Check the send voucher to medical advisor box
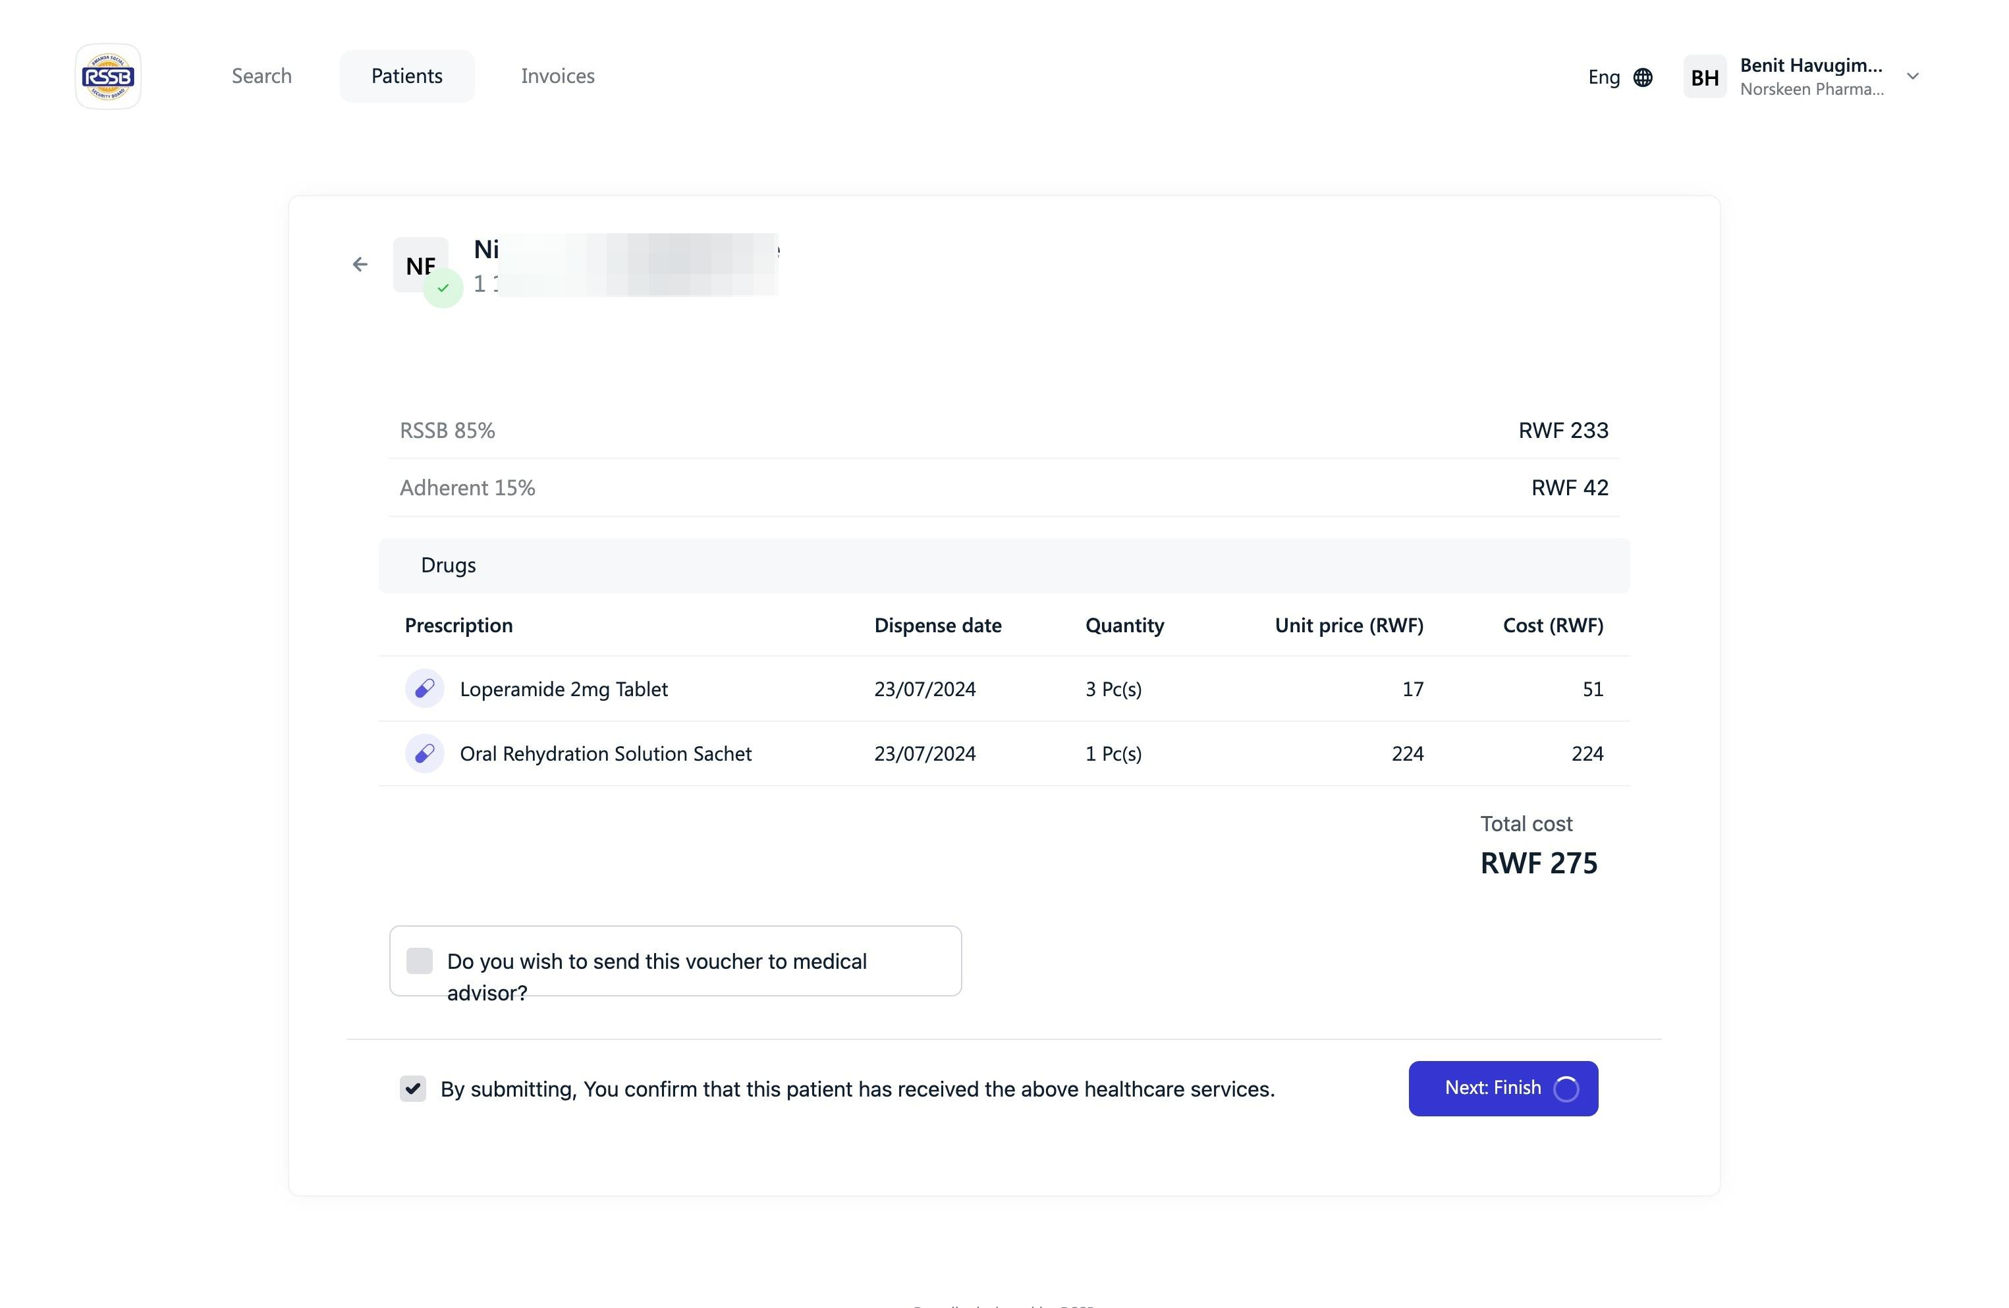 (x=420, y=960)
